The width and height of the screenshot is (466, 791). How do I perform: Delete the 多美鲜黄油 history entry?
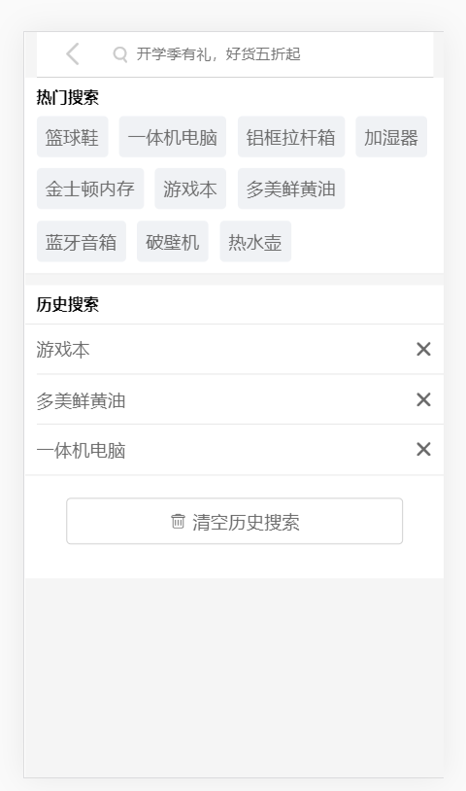click(x=423, y=399)
